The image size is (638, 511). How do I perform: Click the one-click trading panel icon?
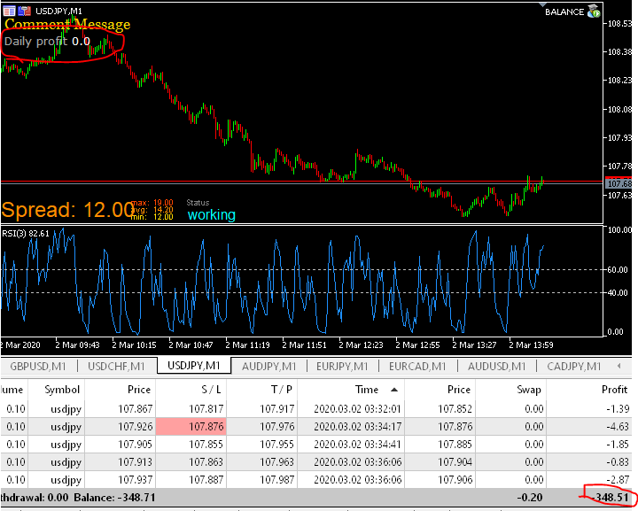click(x=10, y=11)
